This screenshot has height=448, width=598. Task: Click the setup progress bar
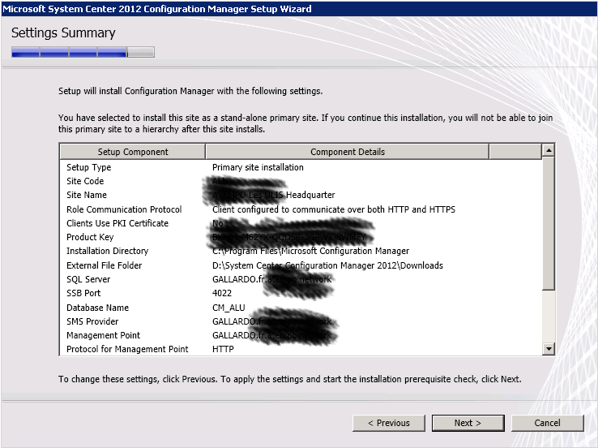[83, 52]
